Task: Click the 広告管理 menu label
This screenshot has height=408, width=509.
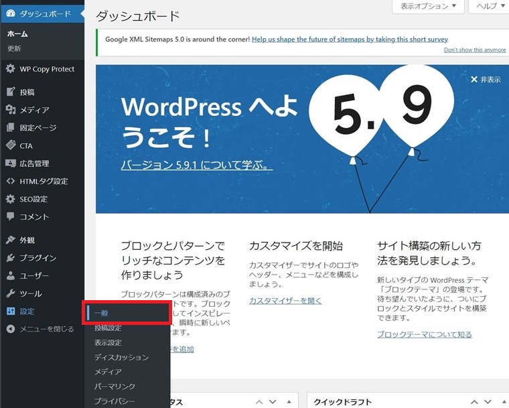Action: coord(34,163)
